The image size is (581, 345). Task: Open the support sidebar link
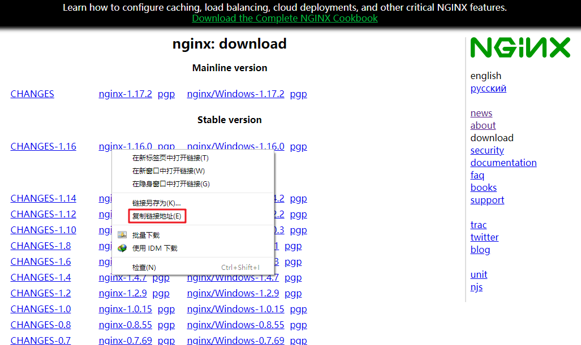487,200
